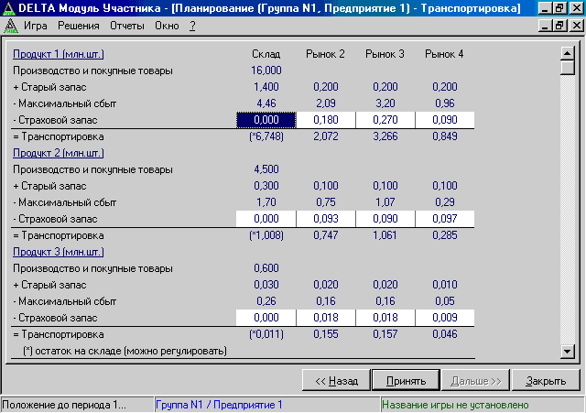Click the scrollbar up arrow

(x=568, y=53)
